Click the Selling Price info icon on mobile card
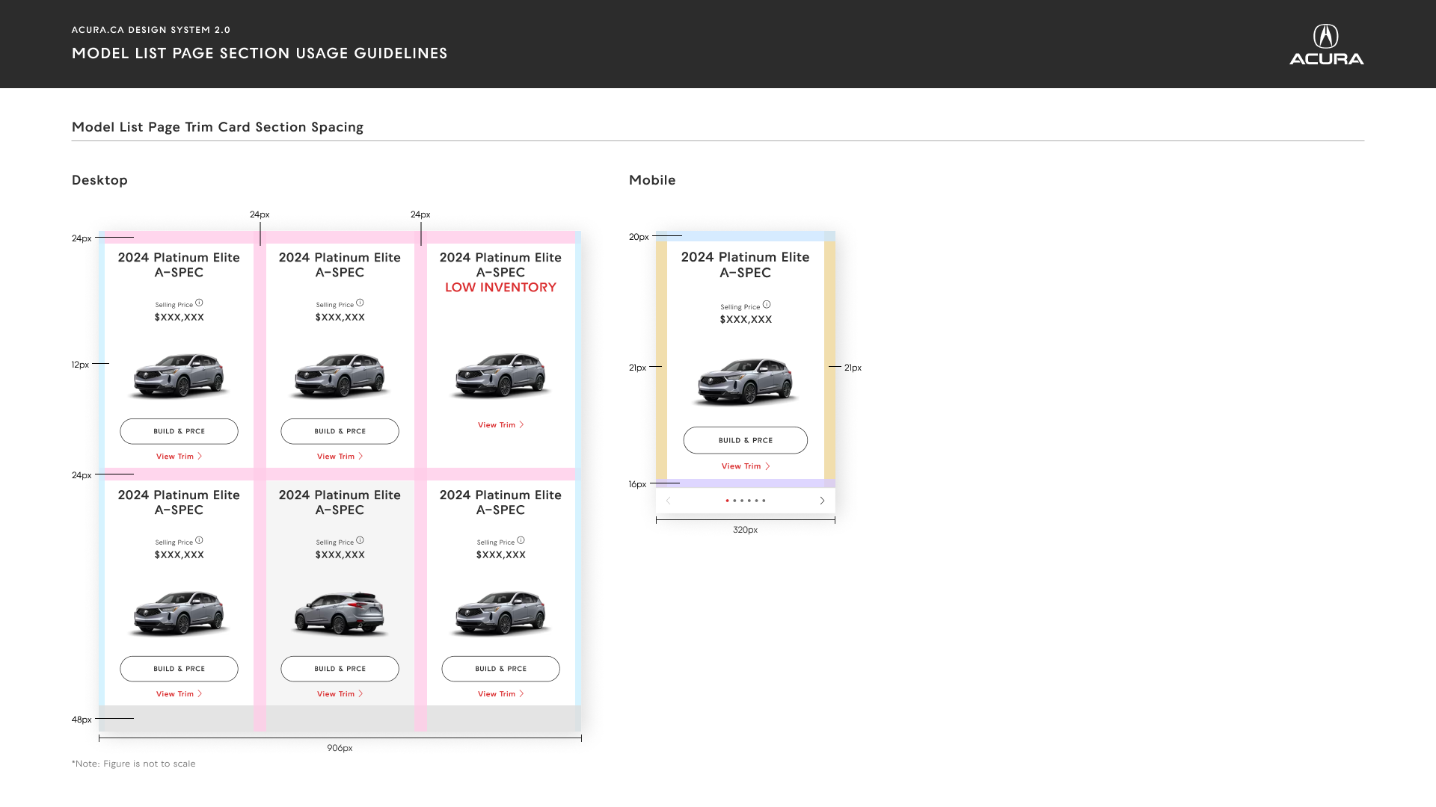1436x807 pixels. pos(767,305)
